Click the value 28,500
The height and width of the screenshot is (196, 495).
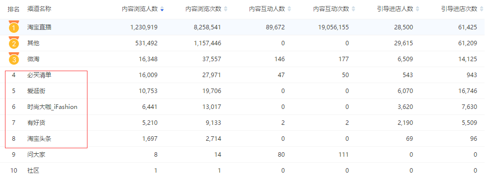(404, 27)
